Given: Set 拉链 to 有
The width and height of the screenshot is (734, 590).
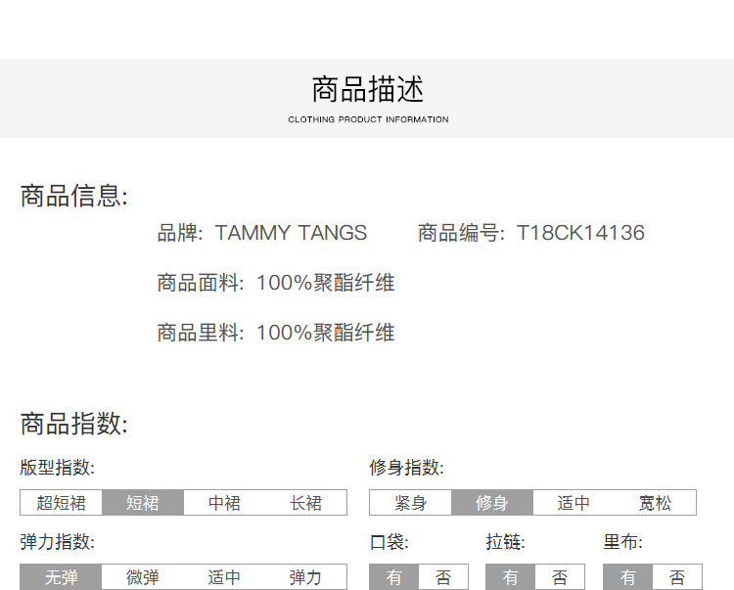Looking at the screenshot, I should point(511,577).
